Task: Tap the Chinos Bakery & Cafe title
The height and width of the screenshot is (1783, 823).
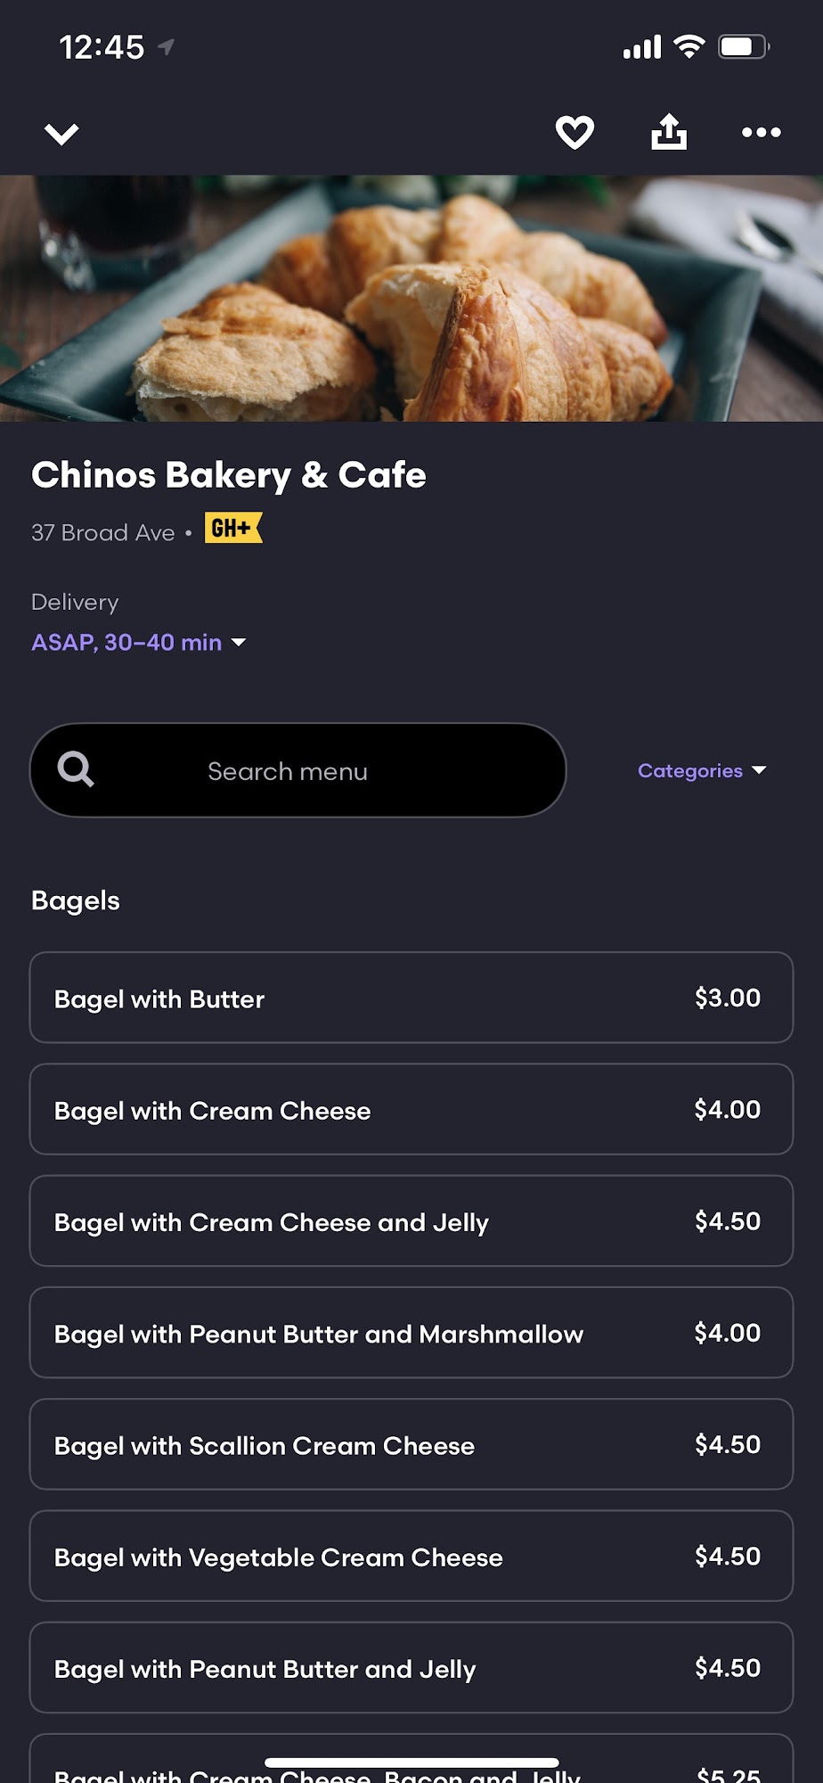Action: (229, 475)
